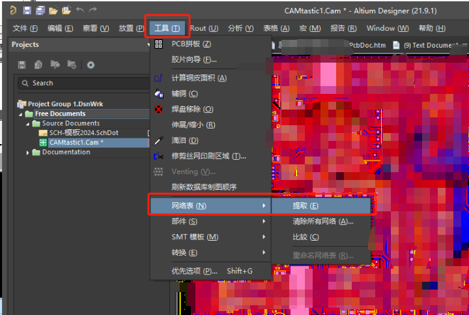The height and width of the screenshot is (315, 469).
Task: Click the Altium Designer logo icon
Action: pyautogui.click(x=13, y=10)
